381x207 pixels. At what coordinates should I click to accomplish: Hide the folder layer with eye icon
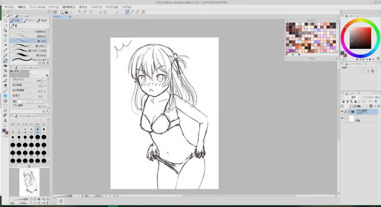342,112
